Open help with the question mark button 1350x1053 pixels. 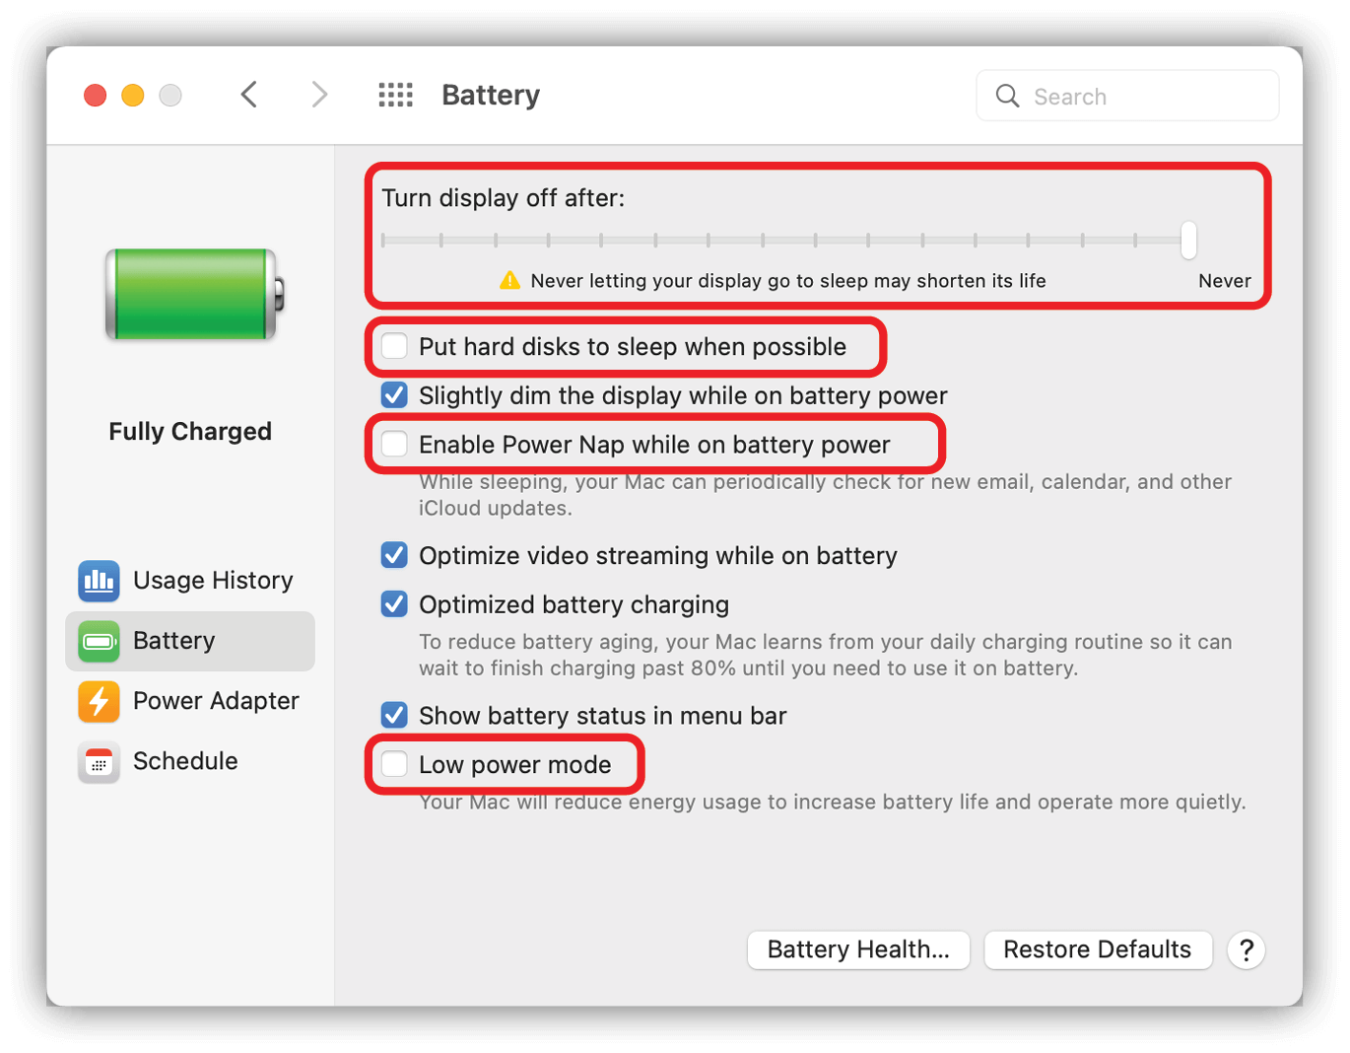click(1247, 950)
